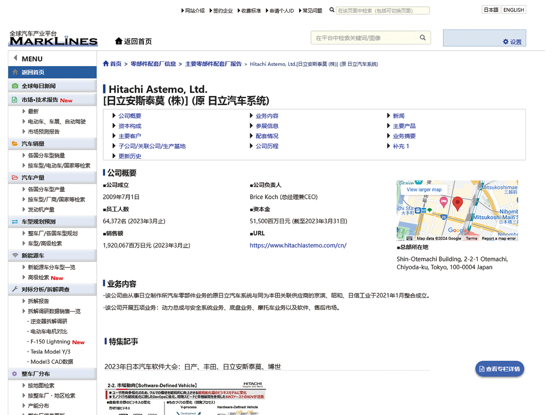The height and width of the screenshot is (415, 553).
Task: Open the 网站介绍 top menu item
Action: click(195, 10)
